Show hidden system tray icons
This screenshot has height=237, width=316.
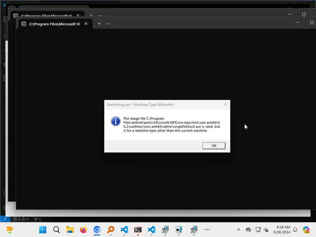pyautogui.click(x=239, y=230)
